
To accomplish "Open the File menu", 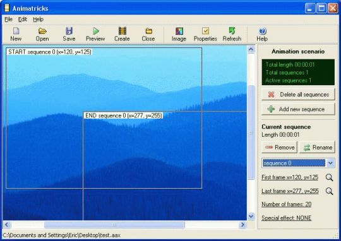I will (x=8, y=20).
